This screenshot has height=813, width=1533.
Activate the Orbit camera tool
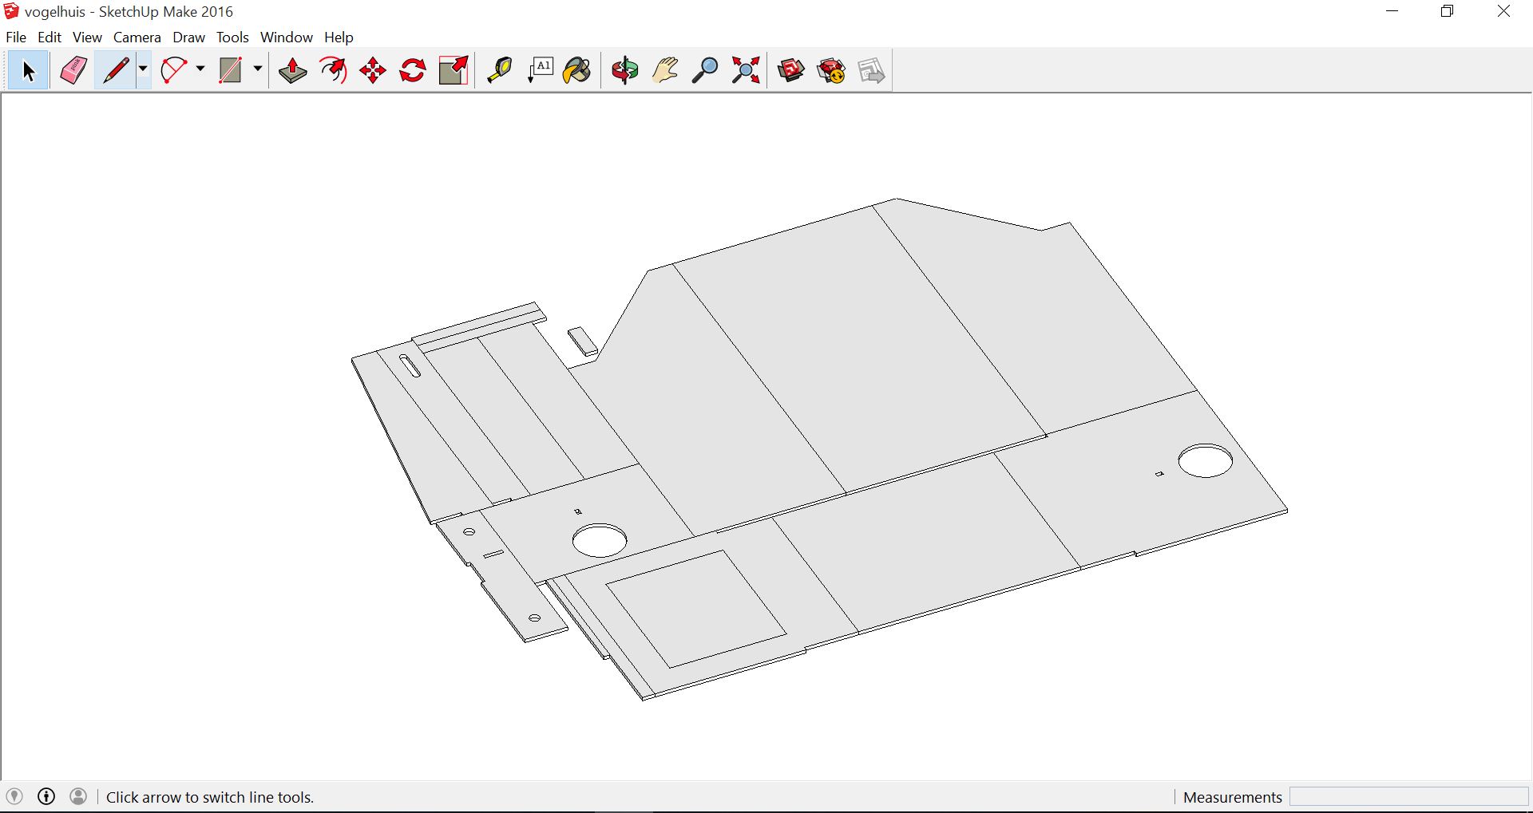click(625, 71)
